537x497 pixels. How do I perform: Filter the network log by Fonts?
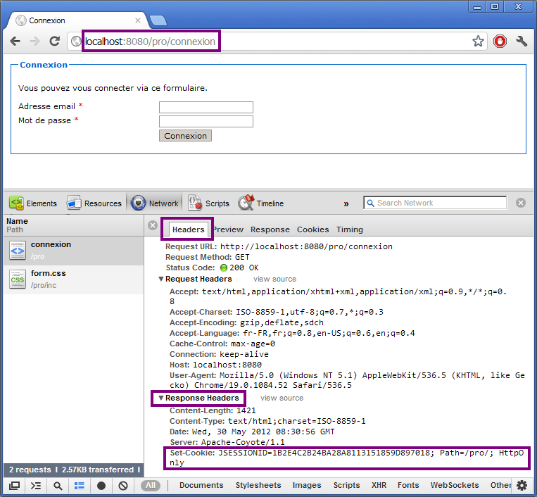[x=408, y=485]
